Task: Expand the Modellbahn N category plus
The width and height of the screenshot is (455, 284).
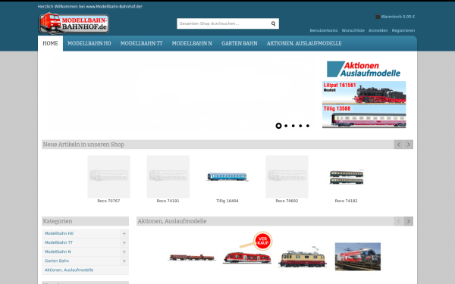Action: click(124, 252)
